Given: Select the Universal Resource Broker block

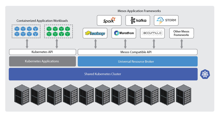Looking at the screenshot, I should [138, 61].
